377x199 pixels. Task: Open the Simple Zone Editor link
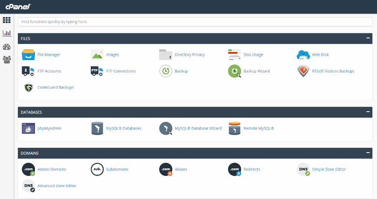329,169
